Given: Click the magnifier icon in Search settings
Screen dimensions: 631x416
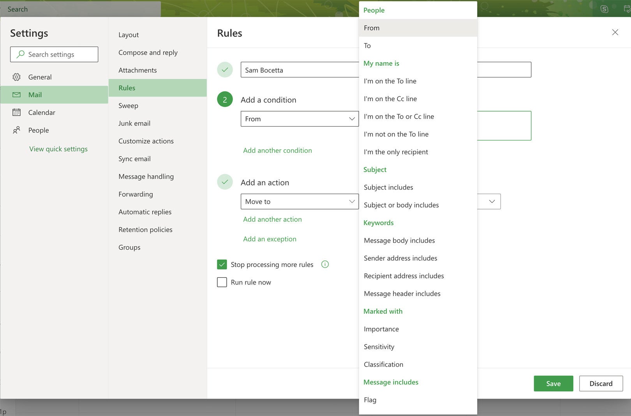Looking at the screenshot, I should (x=20, y=54).
